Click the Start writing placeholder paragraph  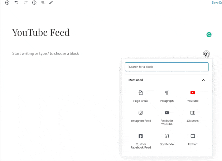coord(45,53)
